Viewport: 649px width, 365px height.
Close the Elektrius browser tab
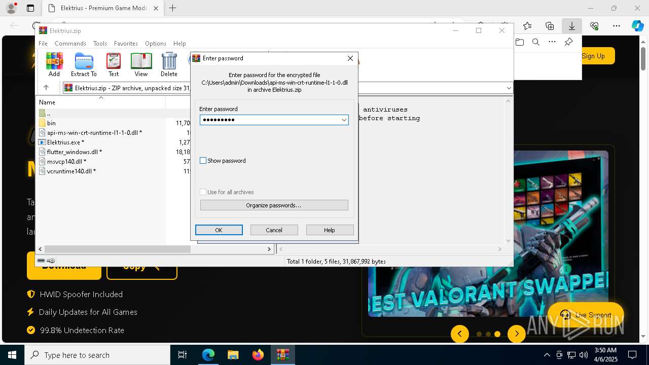tap(156, 8)
